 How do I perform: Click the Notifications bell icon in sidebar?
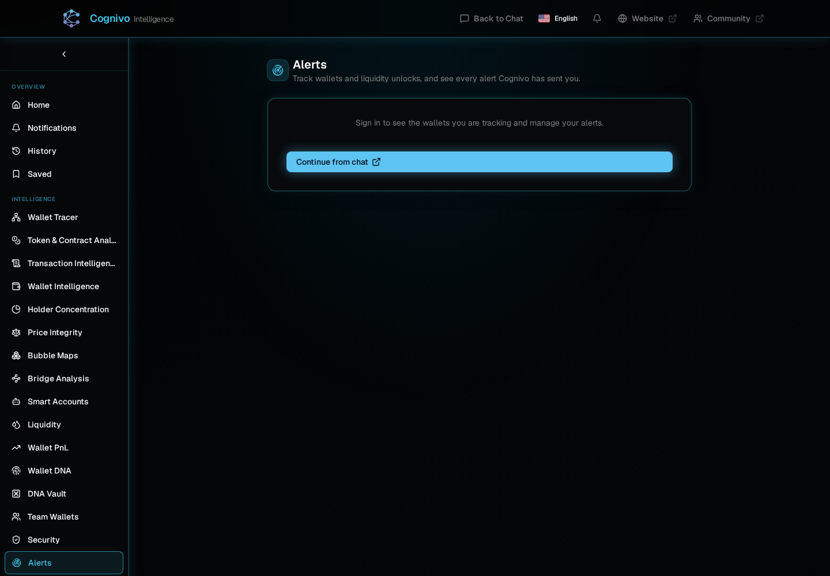click(16, 128)
